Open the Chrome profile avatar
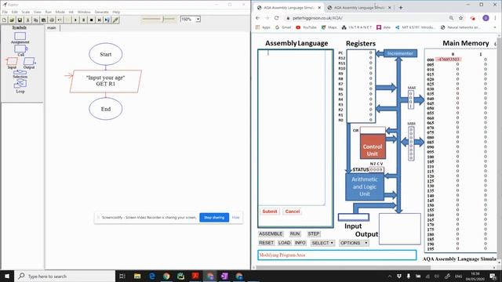This screenshot has width=502, height=282. tap(486, 18)
